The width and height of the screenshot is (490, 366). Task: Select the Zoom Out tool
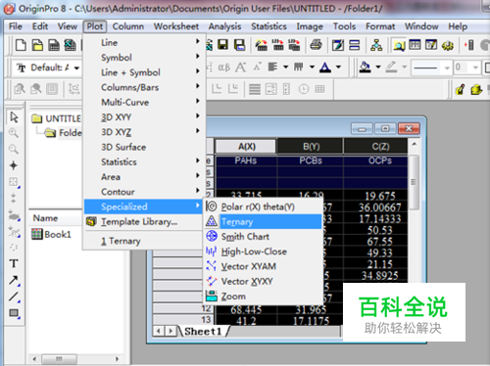click(x=14, y=150)
